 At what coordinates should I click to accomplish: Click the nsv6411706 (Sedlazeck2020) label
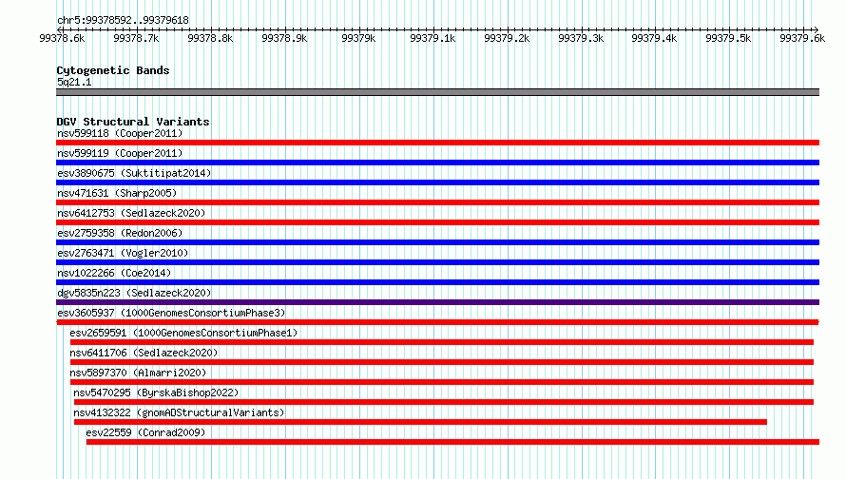(144, 353)
